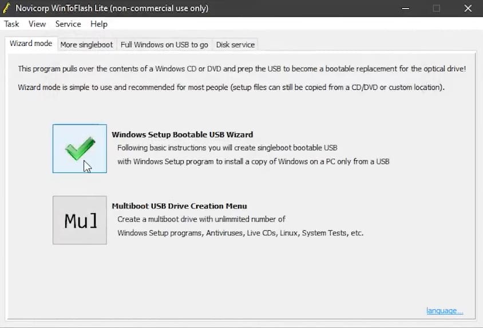Open the View menu
The image size is (483, 328).
tap(37, 24)
